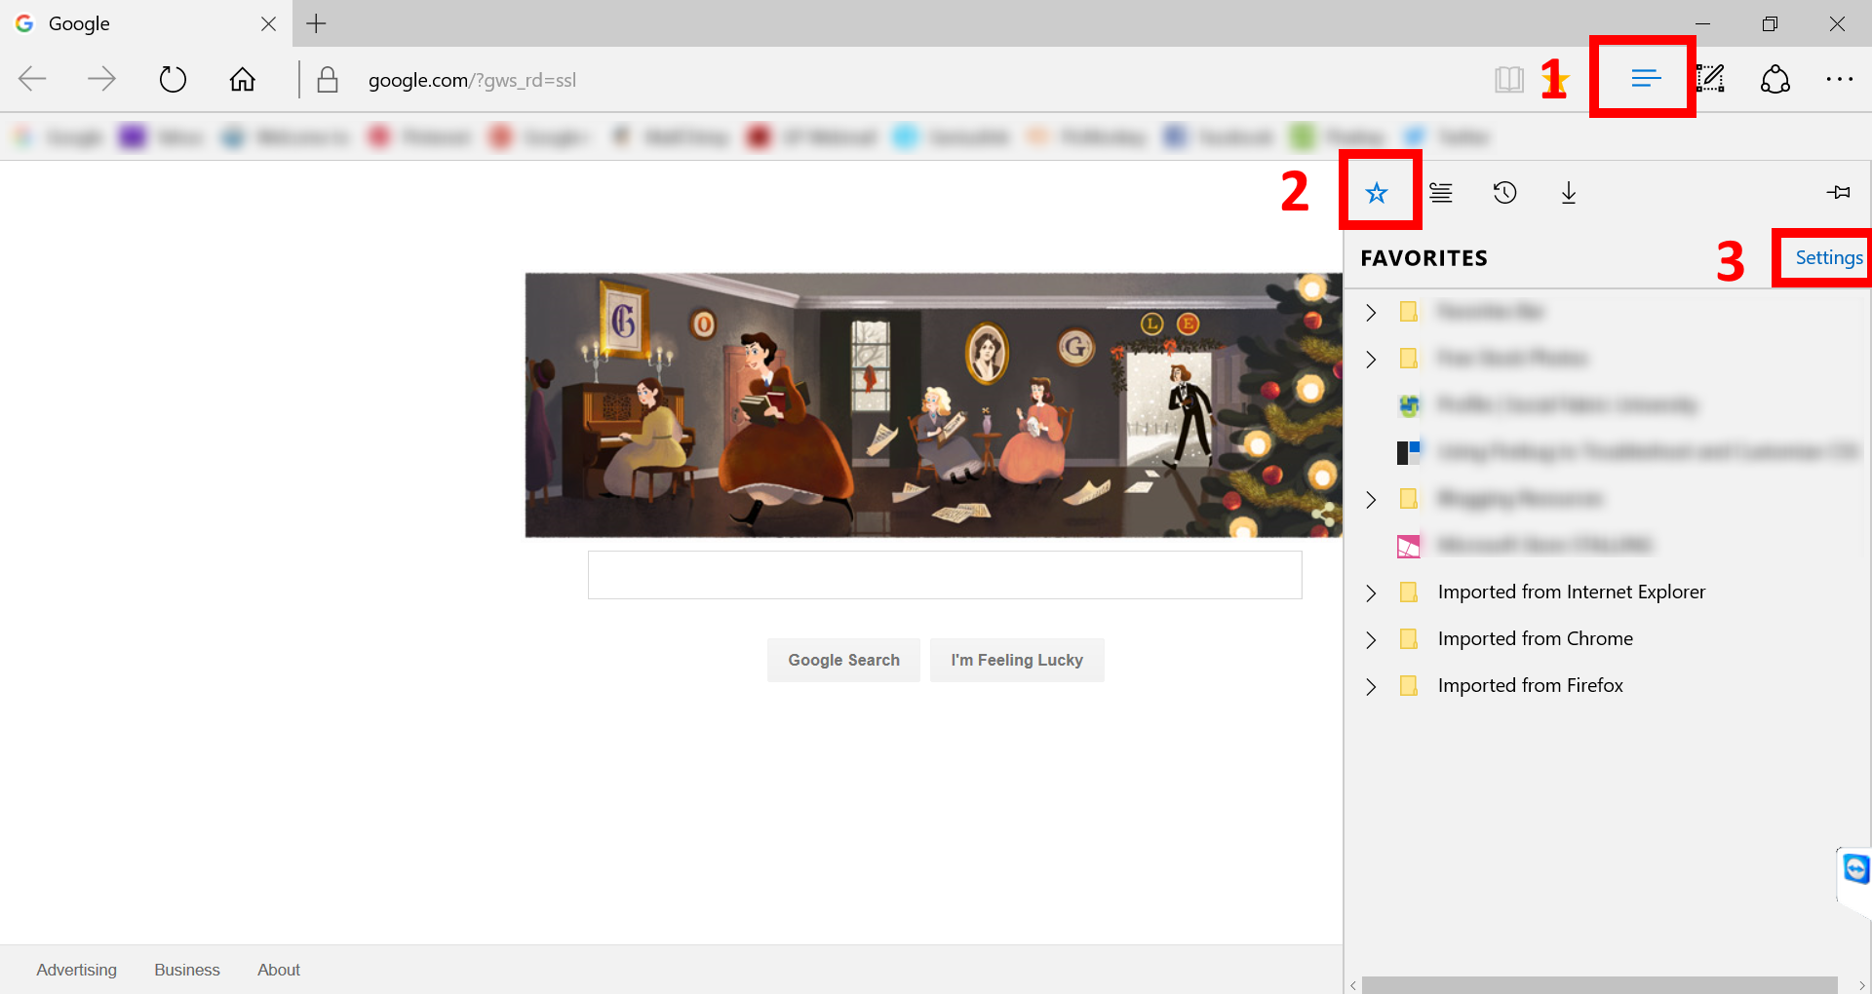Select the Web Note annotation icon
Image resolution: width=1872 pixels, height=994 pixels.
pos(1711,78)
